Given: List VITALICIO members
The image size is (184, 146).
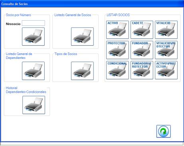Looking at the screenshot, I should 166,30.
